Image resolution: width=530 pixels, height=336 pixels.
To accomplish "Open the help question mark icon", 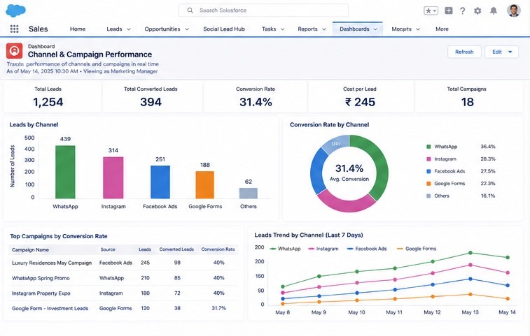I will pos(462,10).
